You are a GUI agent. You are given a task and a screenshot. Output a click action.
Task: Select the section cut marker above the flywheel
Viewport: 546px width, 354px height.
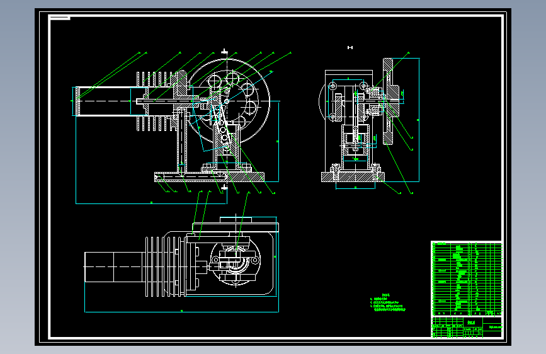pos(225,52)
